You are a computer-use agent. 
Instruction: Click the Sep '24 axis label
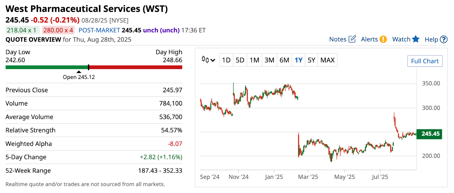pos(210,177)
